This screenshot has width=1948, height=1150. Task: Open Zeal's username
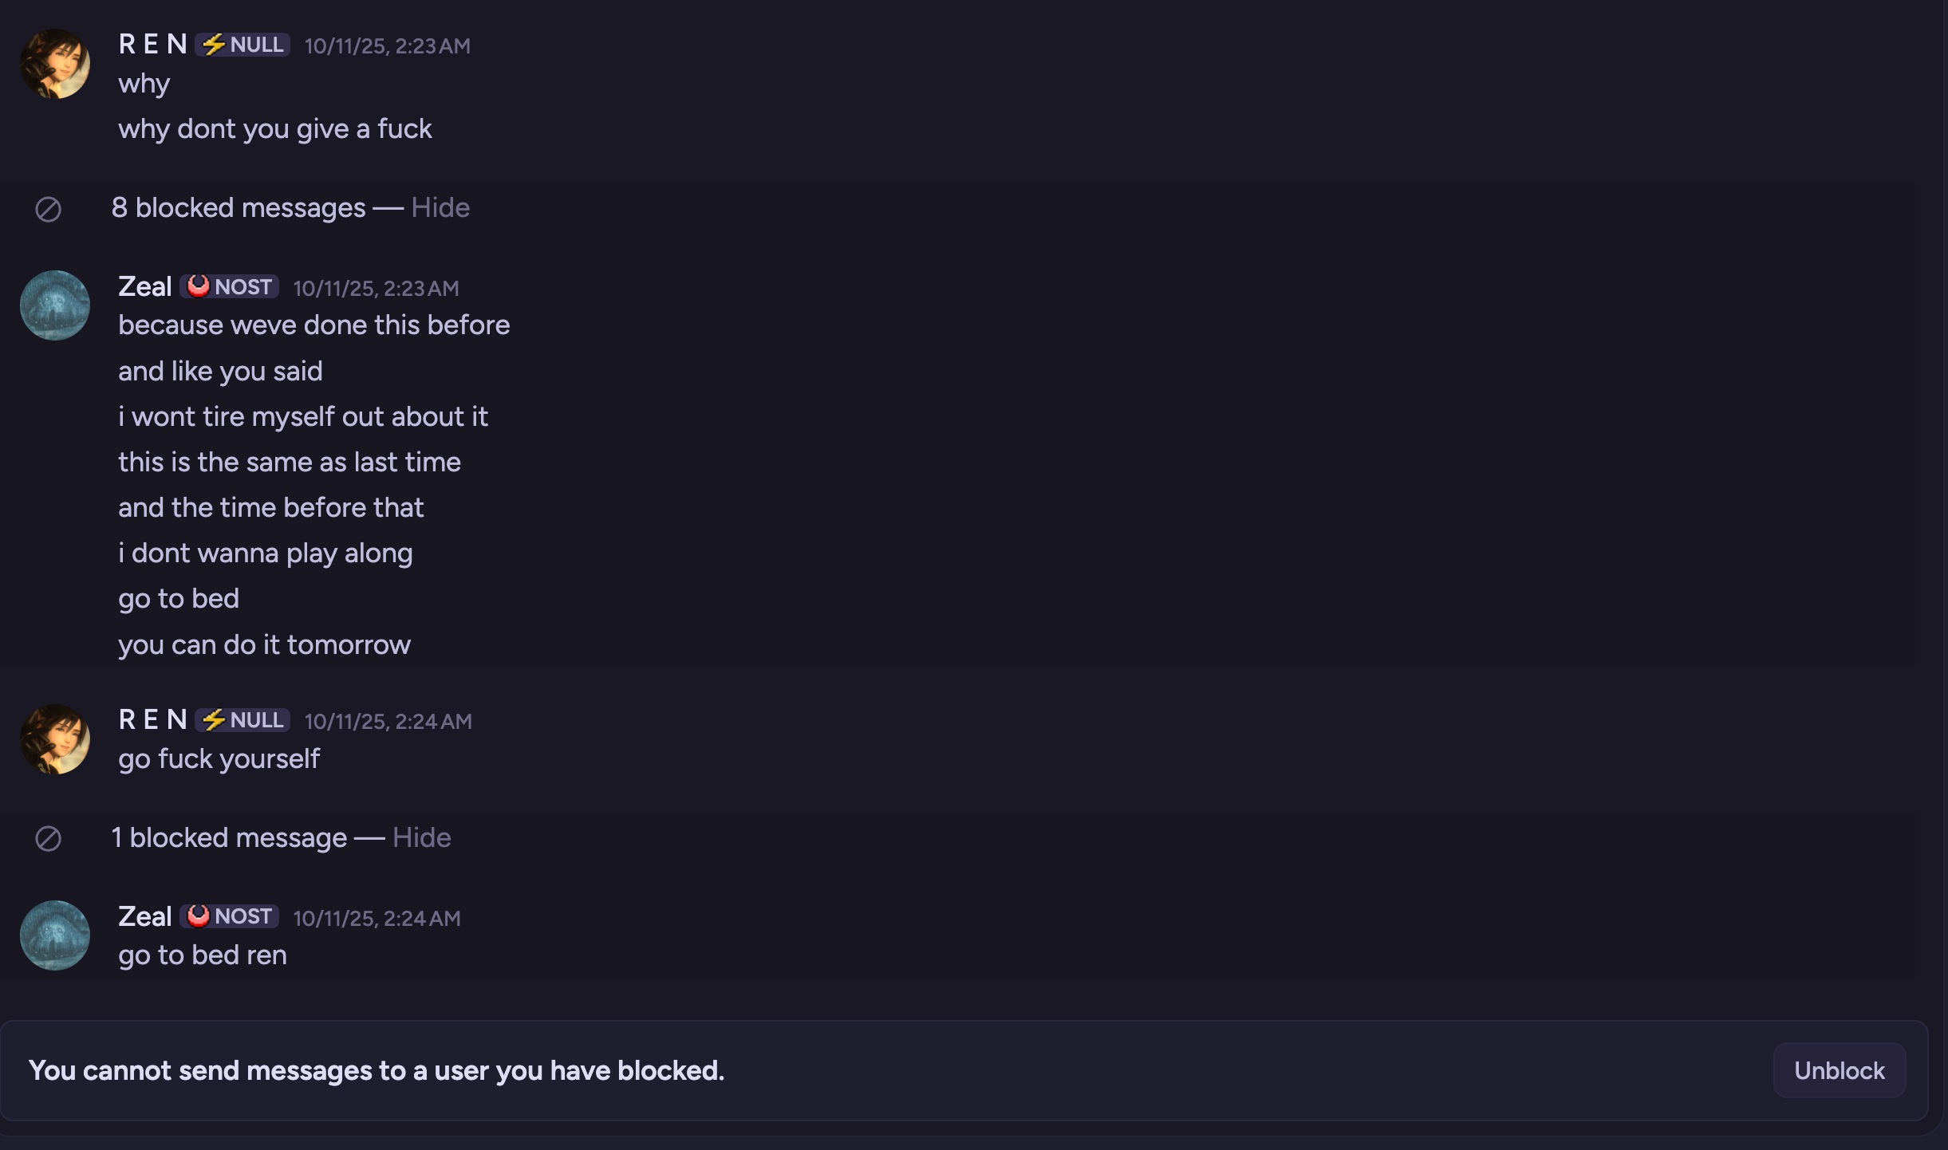coord(145,286)
